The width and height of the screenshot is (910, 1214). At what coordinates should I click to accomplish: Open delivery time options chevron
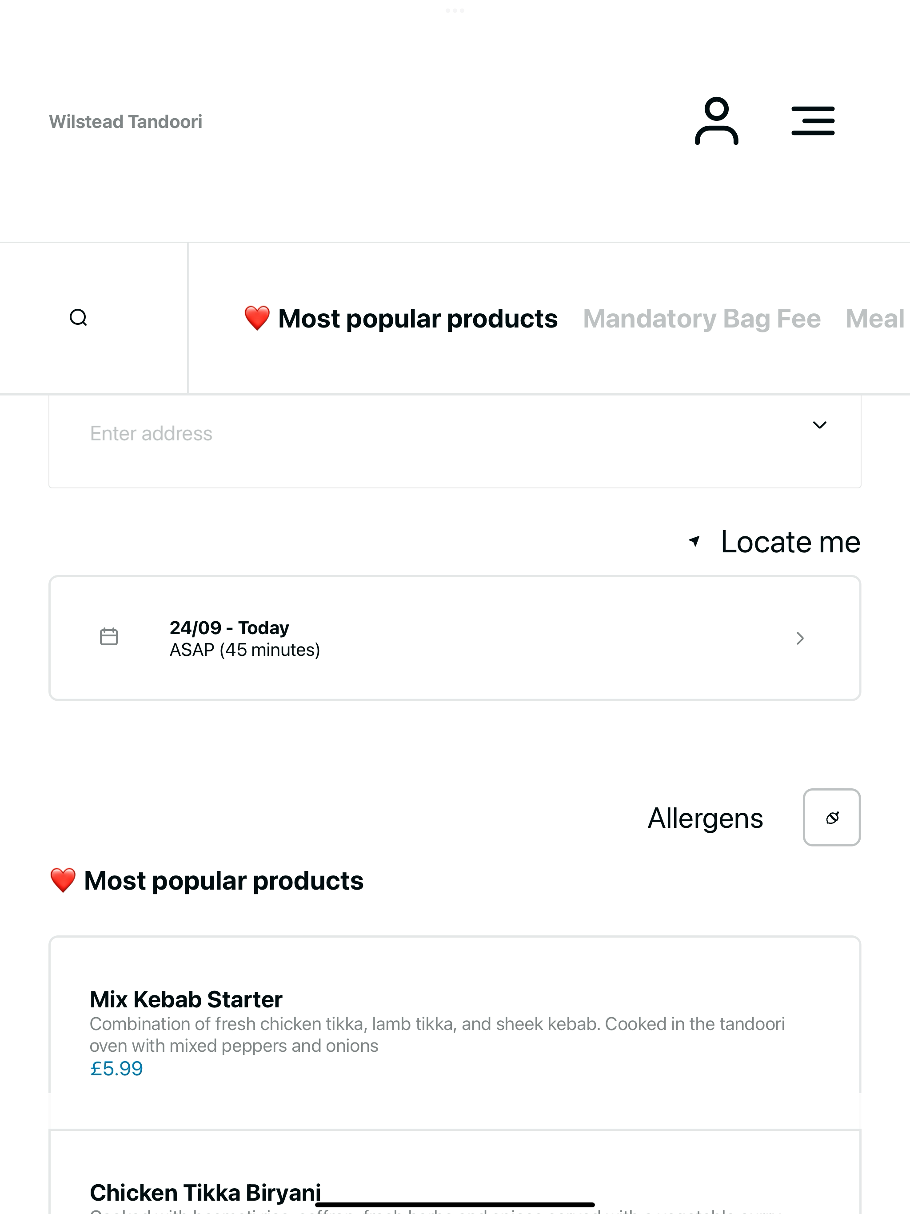tap(800, 638)
